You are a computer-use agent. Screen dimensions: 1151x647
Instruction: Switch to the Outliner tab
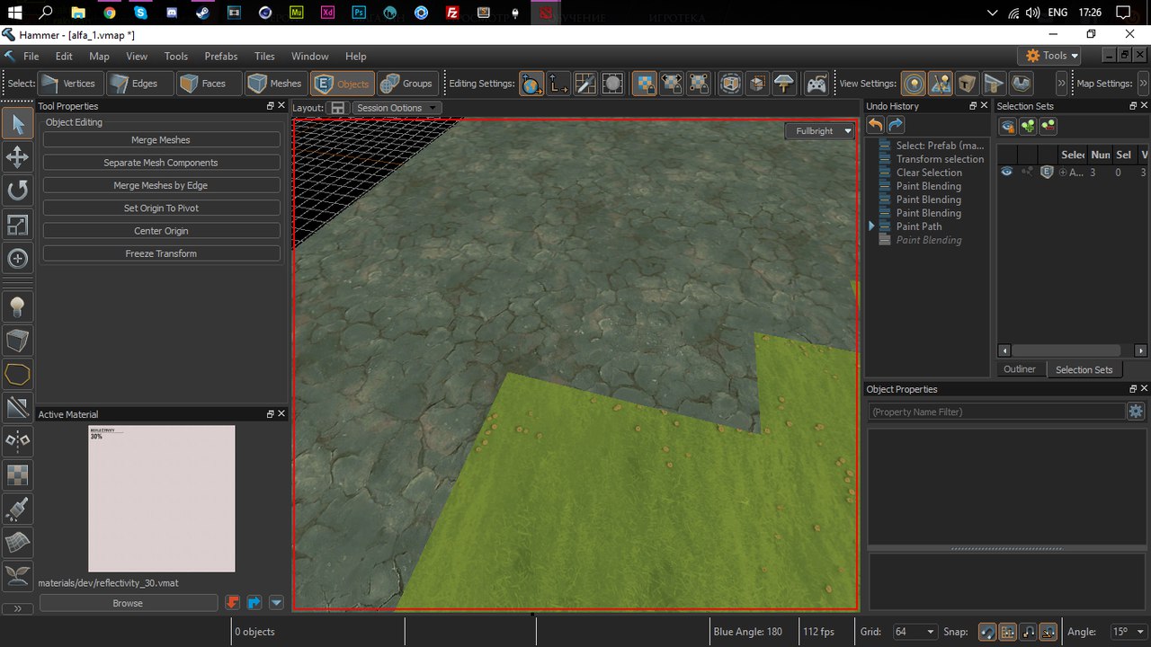pos(1020,369)
